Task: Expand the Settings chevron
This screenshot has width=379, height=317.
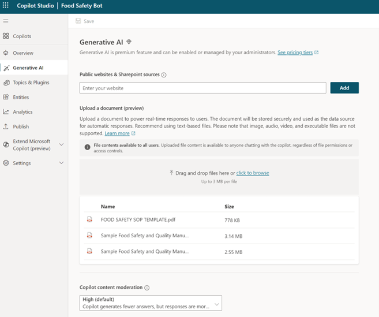Action: pyautogui.click(x=61, y=163)
